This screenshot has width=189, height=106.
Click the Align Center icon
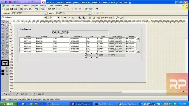pyautogui.click(x=94, y=18)
